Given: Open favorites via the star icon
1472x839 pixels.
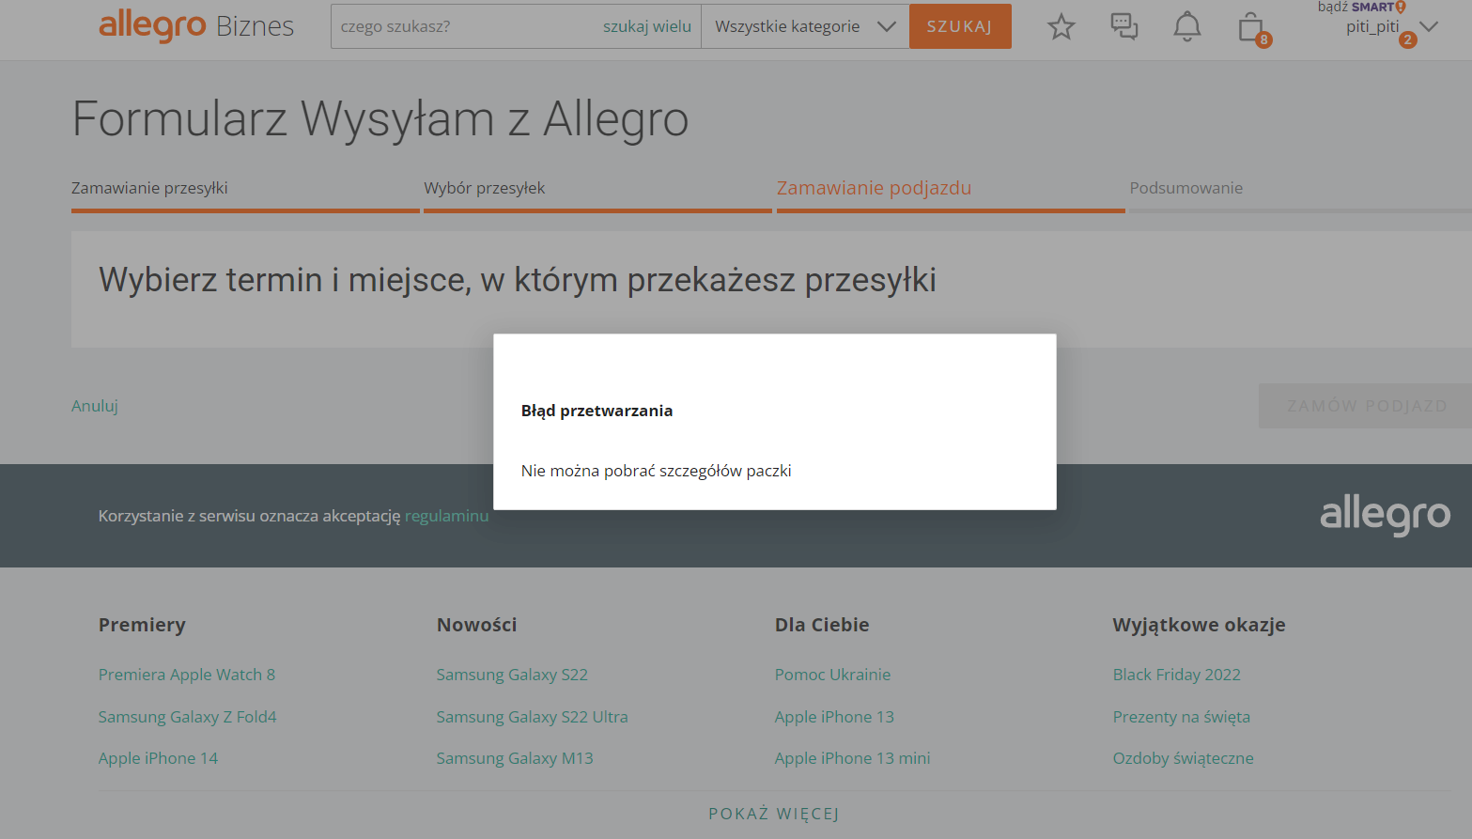Looking at the screenshot, I should [x=1061, y=26].
